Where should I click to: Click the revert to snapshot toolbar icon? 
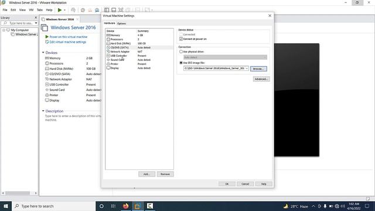90,10
